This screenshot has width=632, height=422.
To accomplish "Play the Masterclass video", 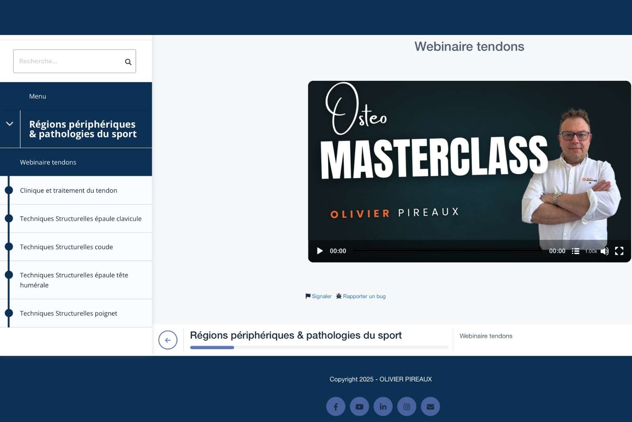I will 320,251.
